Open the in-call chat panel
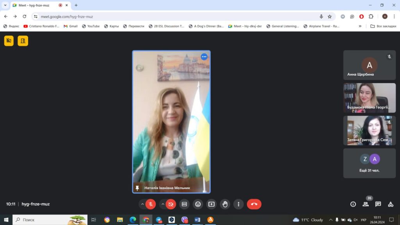This screenshot has height=225, width=400. pyautogui.click(x=378, y=204)
